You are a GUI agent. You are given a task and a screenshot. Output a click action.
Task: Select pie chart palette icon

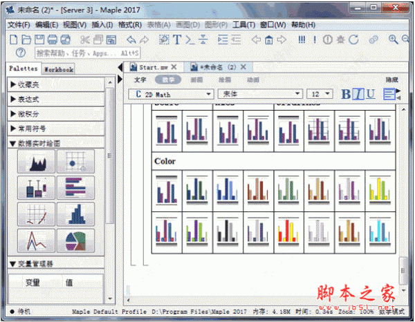[x=75, y=240]
